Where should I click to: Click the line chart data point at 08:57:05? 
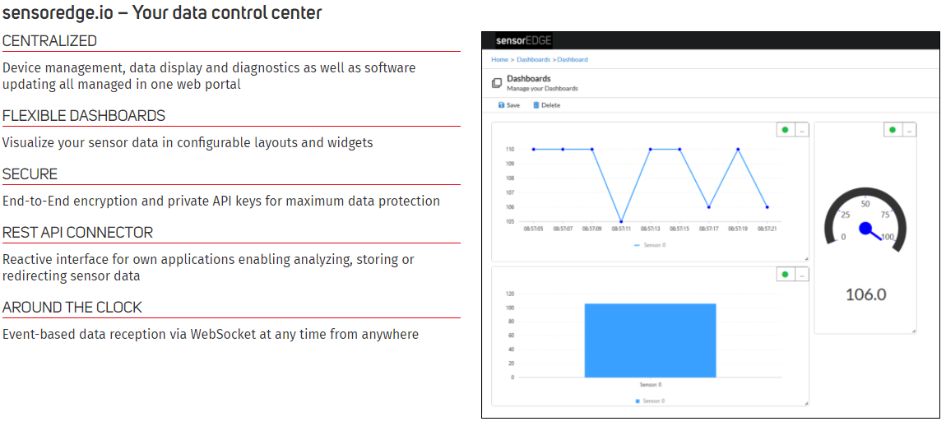533,149
